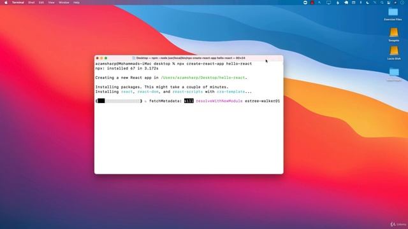
Task: Click the display mirroring icon in the menu bar
Action: 329,3
